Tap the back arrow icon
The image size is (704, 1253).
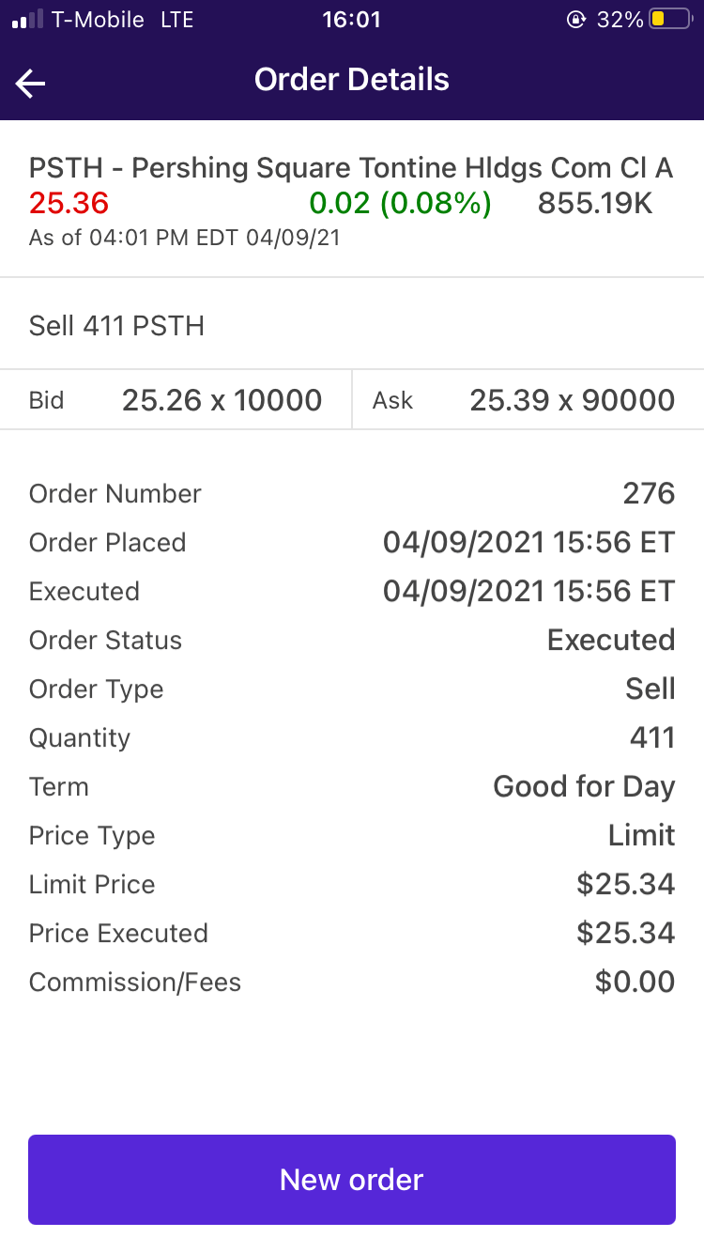coord(30,84)
